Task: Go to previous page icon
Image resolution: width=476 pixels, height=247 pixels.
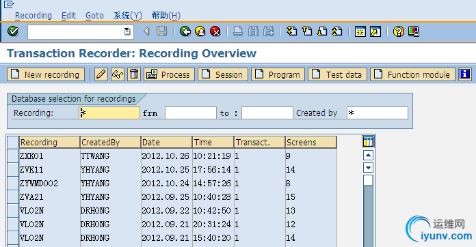Action: pyautogui.click(x=307, y=31)
